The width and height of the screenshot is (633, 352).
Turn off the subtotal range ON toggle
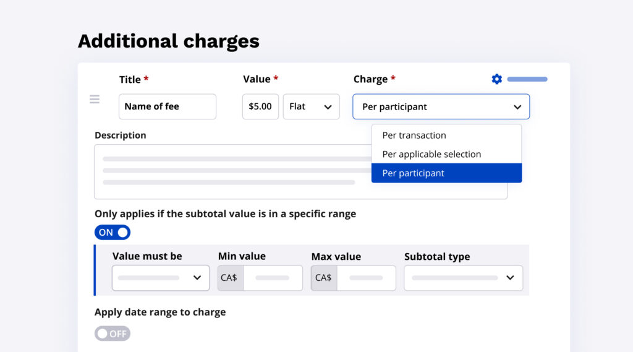[x=113, y=233]
